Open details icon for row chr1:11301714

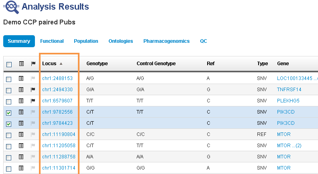click(21, 168)
